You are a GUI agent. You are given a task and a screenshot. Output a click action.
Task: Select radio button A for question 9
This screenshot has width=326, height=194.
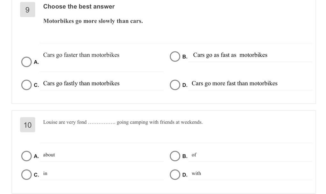[x=26, y=62]
